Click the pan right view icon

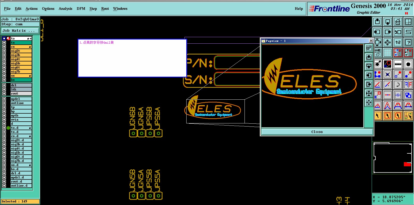point(388,32)
